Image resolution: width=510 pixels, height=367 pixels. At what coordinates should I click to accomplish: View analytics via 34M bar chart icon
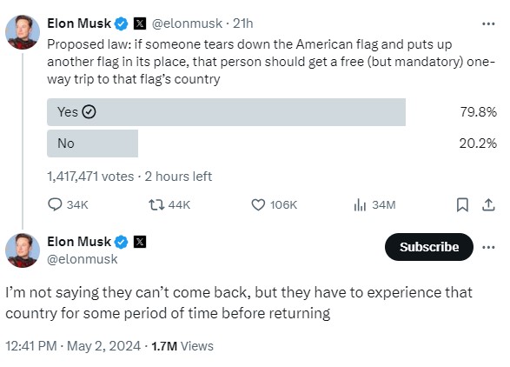(x=360, y=205)
